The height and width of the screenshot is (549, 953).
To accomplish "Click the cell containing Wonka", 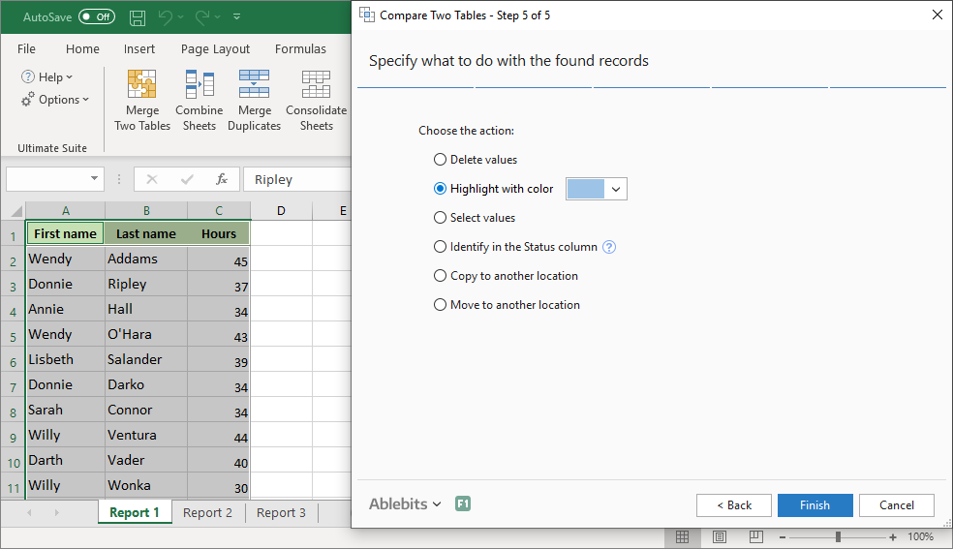I will pyautogui.click(x=146, y=485).
